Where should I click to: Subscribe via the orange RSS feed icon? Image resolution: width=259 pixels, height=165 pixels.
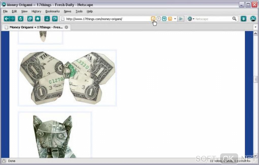tap(170, 19)
